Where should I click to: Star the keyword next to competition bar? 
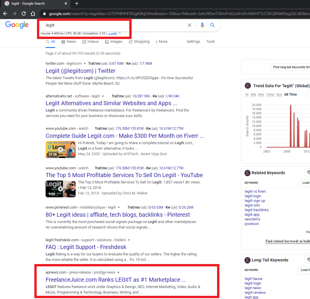pyautogui.click(x=120, y=33)
